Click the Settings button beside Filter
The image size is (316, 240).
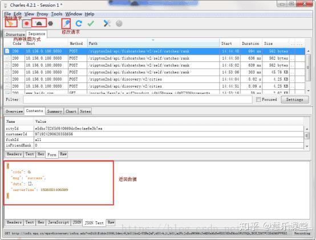295,100
